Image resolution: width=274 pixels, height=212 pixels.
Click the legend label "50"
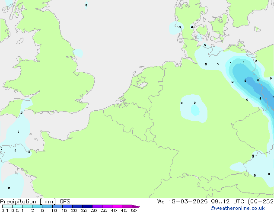[x=134, y=210]
